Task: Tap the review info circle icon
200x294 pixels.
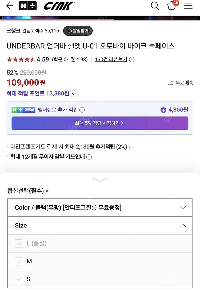Action: pos(132,60)
